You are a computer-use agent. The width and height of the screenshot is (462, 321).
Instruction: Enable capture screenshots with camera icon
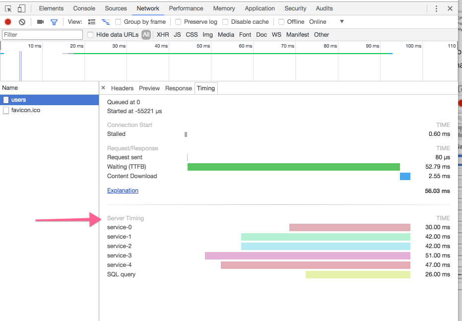41,21
